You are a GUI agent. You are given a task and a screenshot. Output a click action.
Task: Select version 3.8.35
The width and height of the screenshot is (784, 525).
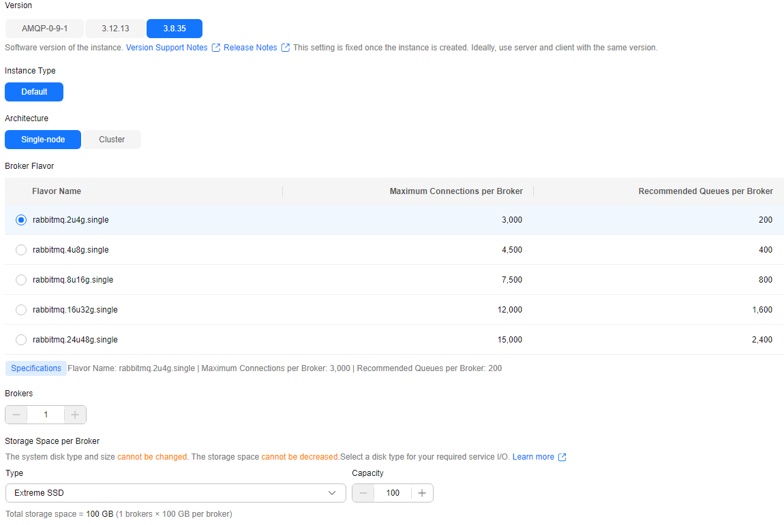pos(175,29)
